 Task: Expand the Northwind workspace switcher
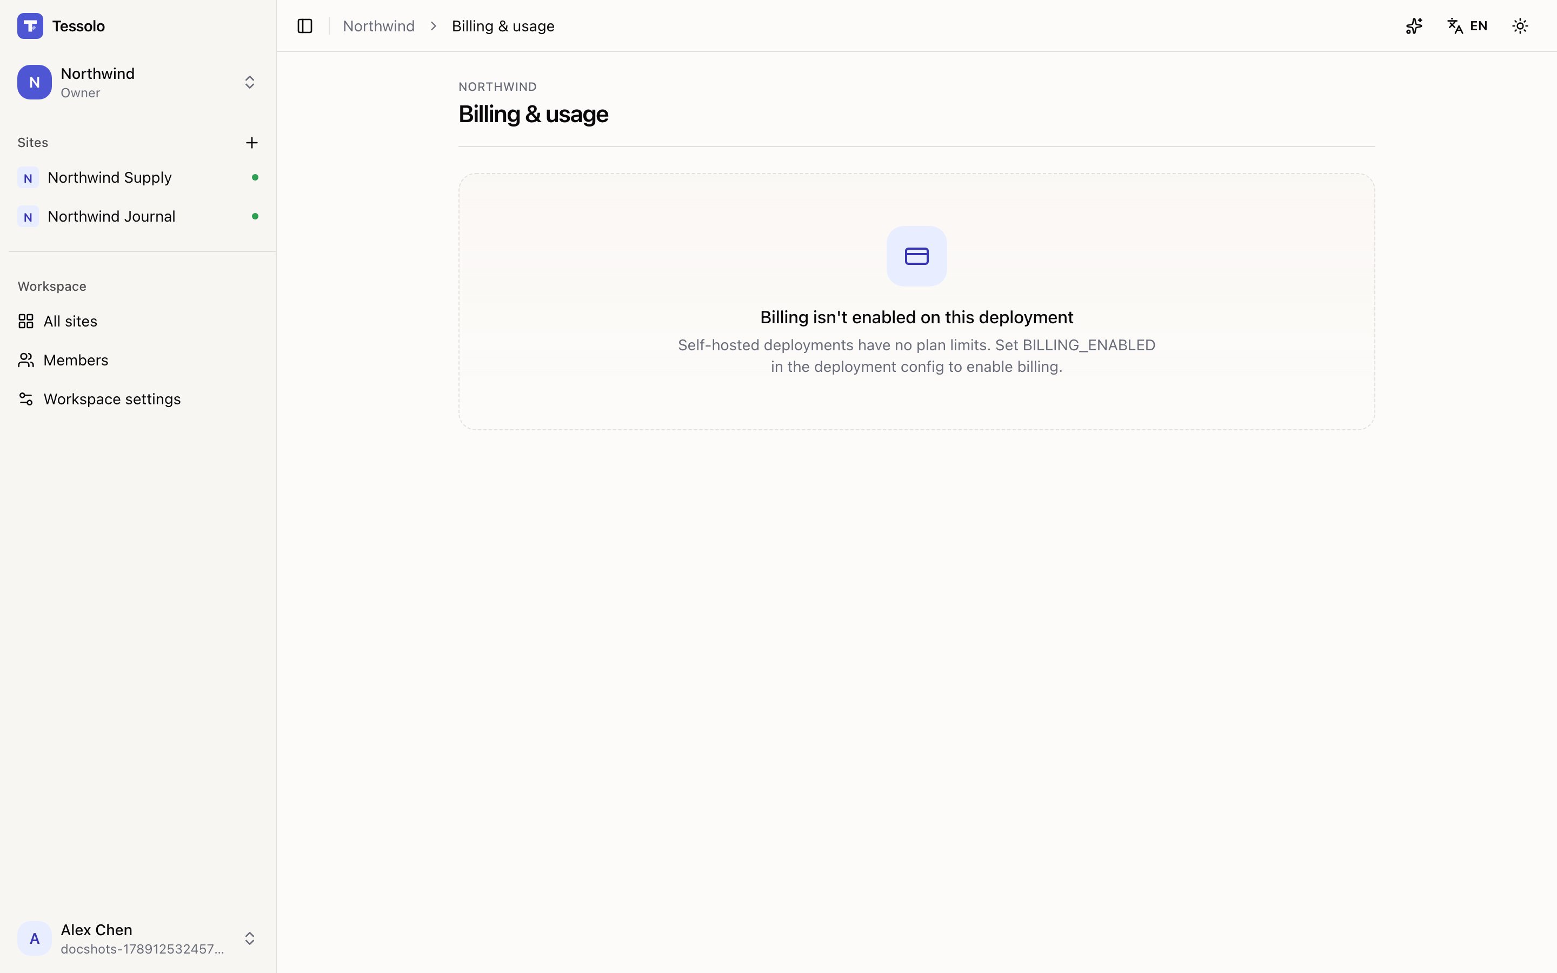click(x=138, y=82)
